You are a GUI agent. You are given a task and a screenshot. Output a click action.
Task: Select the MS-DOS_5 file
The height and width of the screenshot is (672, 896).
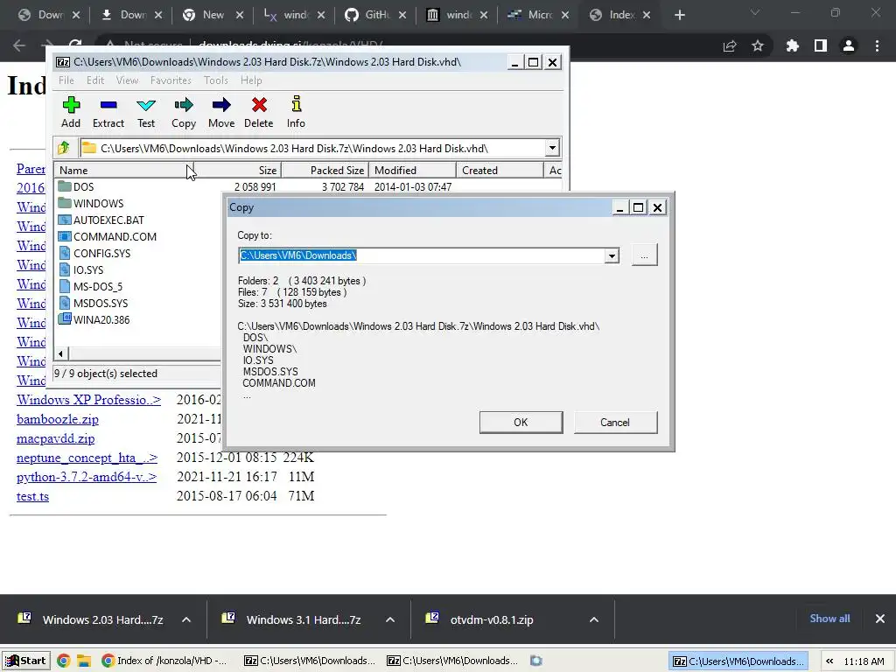[90, 286]
